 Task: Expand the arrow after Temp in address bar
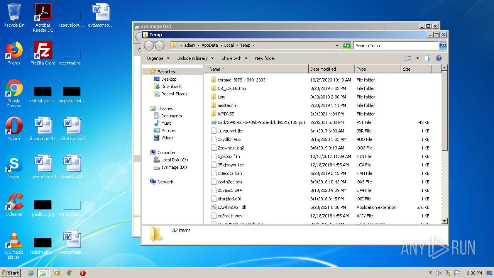tap(254, 46)
